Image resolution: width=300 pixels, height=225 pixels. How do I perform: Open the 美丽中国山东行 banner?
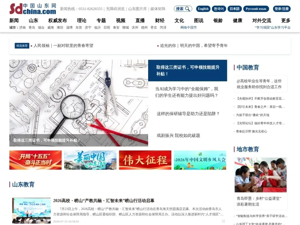click(90, 160)
